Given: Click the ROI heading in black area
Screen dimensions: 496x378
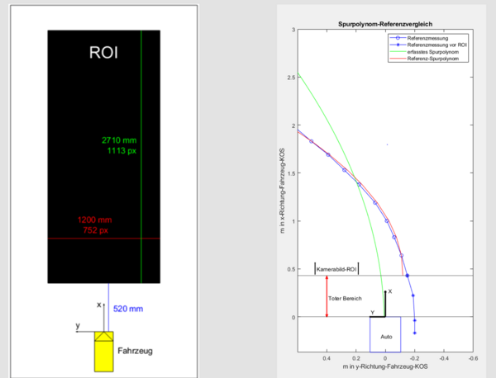Looking at the screenshot, I should [x=103, y=54].
